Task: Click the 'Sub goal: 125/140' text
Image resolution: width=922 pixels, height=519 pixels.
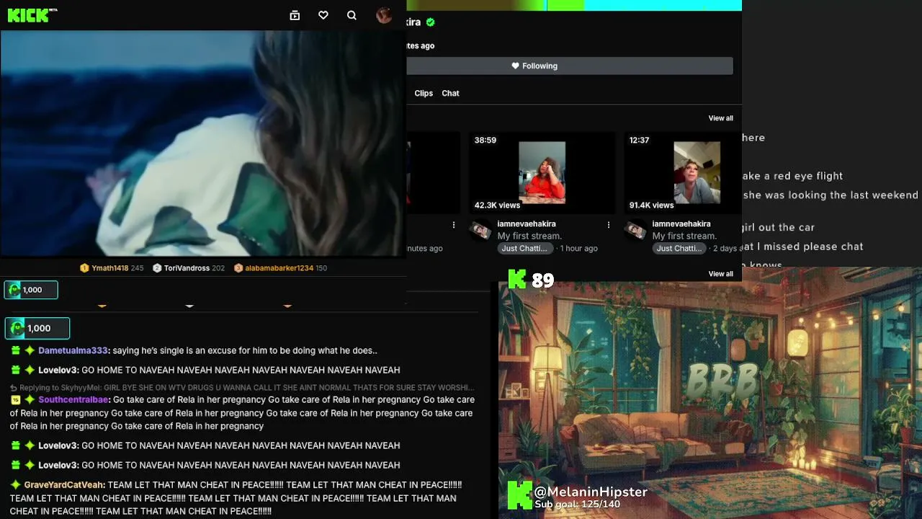Action: (578, 505)
